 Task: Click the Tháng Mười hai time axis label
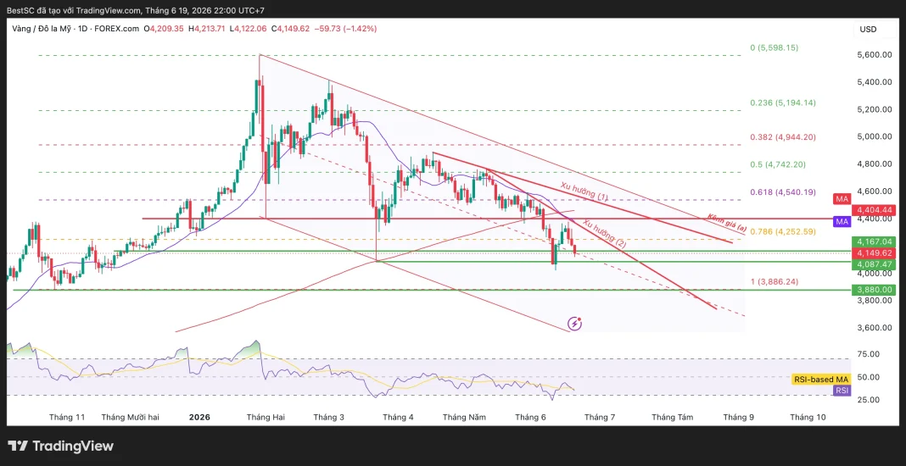tap(130, 417)
